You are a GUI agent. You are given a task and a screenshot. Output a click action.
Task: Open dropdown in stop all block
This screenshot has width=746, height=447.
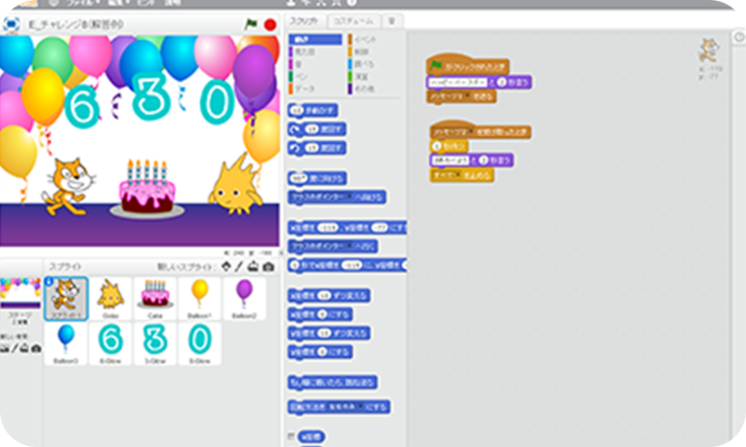click(x=463, y=174)
